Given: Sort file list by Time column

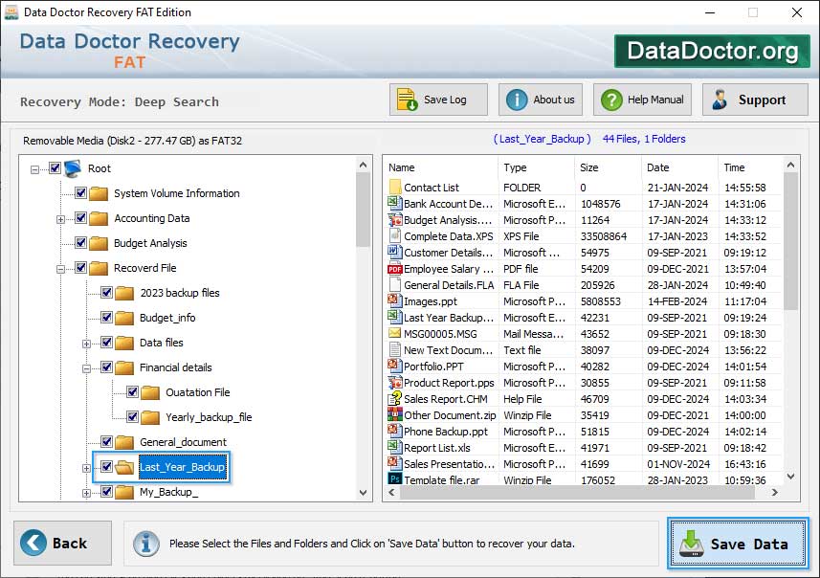Looking at the screenshot, I should click(x=750, y=167).
